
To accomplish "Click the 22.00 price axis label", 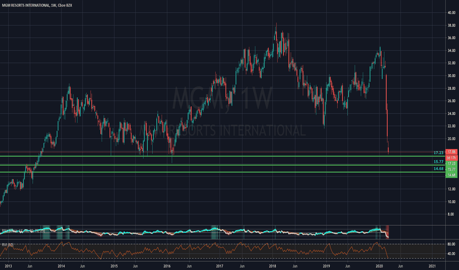I will tap(451, 126).
